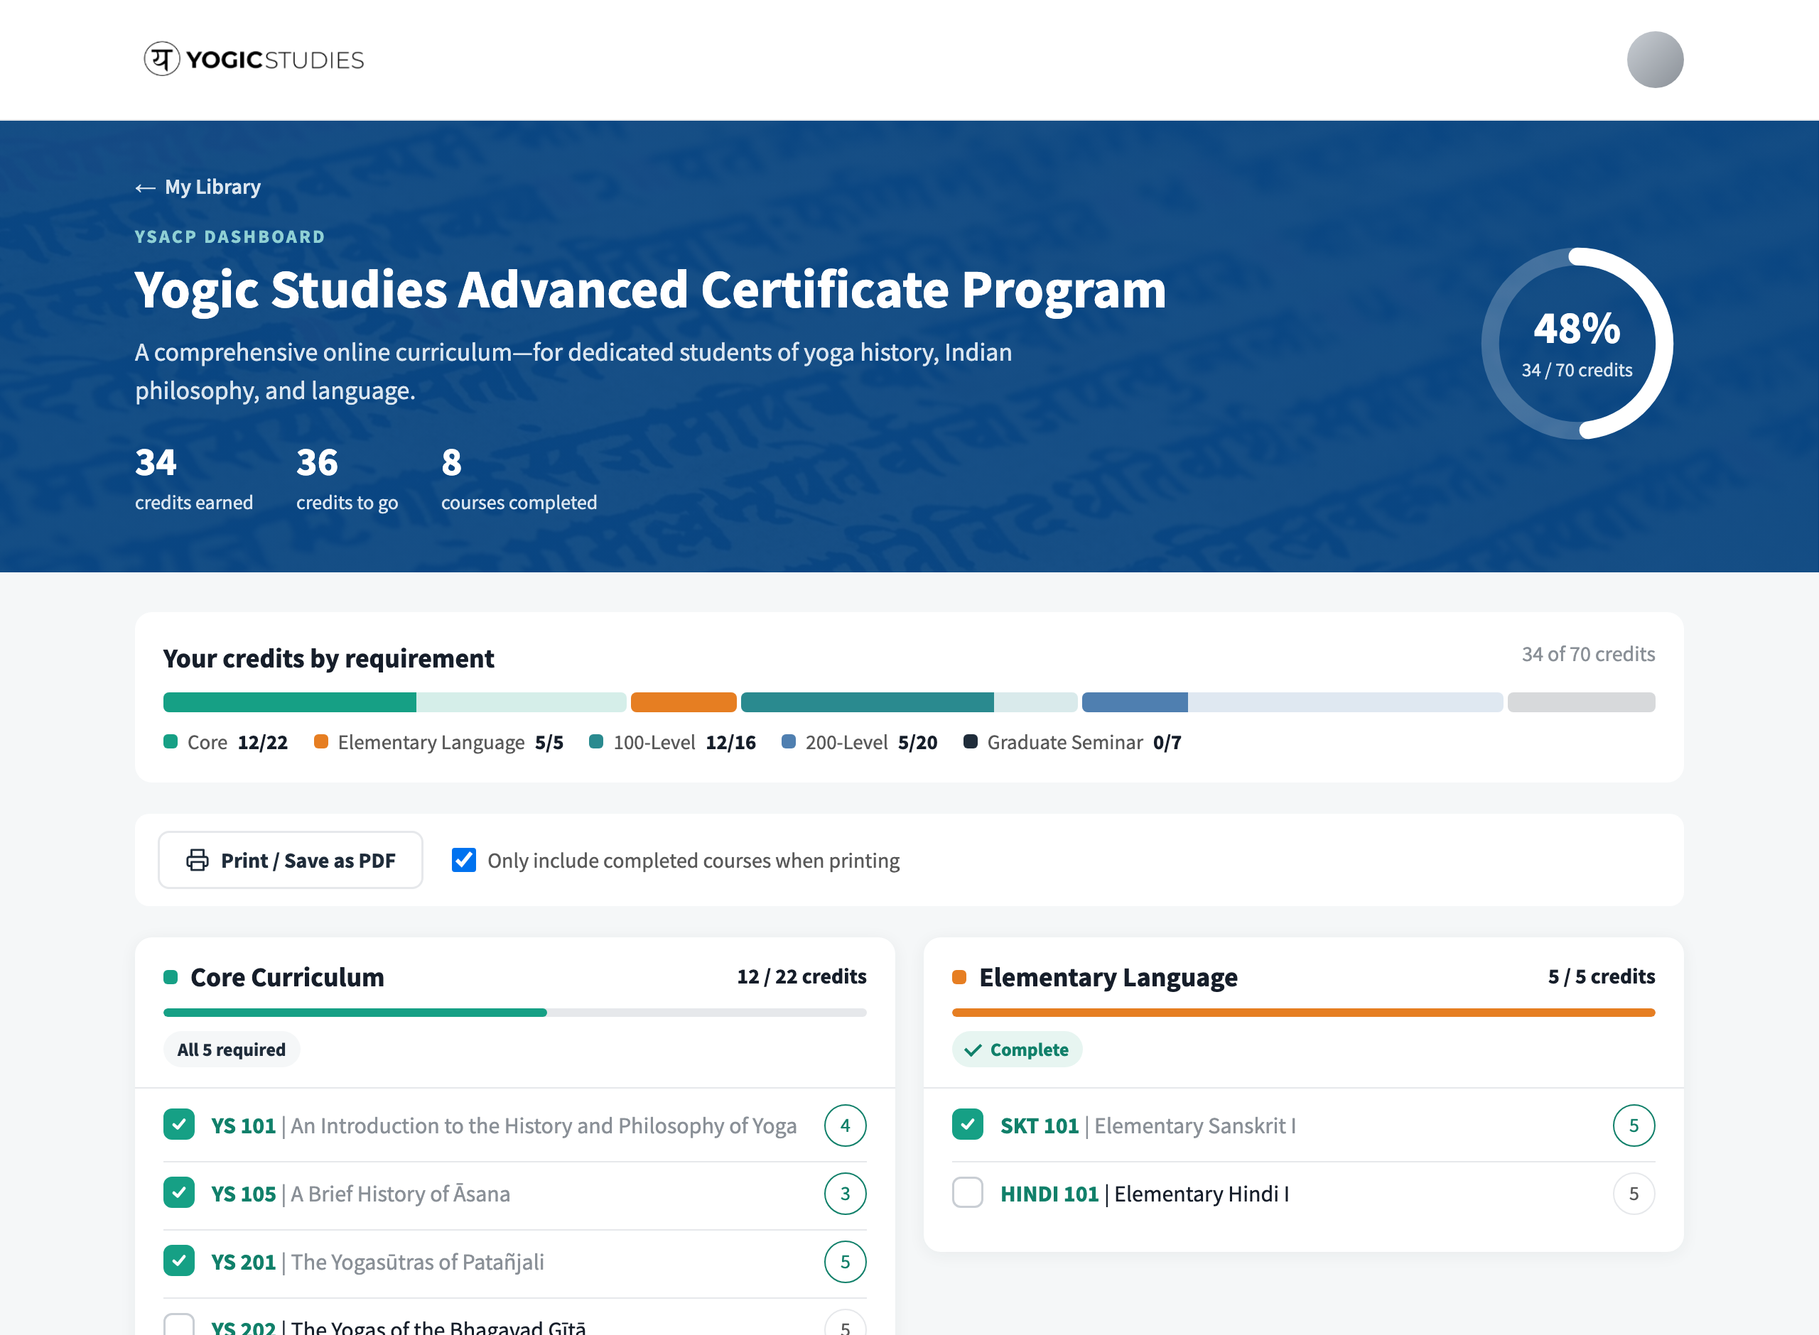Click the Core Curriculum progress bar
1819x1335 pixels.
[514, 1012]
